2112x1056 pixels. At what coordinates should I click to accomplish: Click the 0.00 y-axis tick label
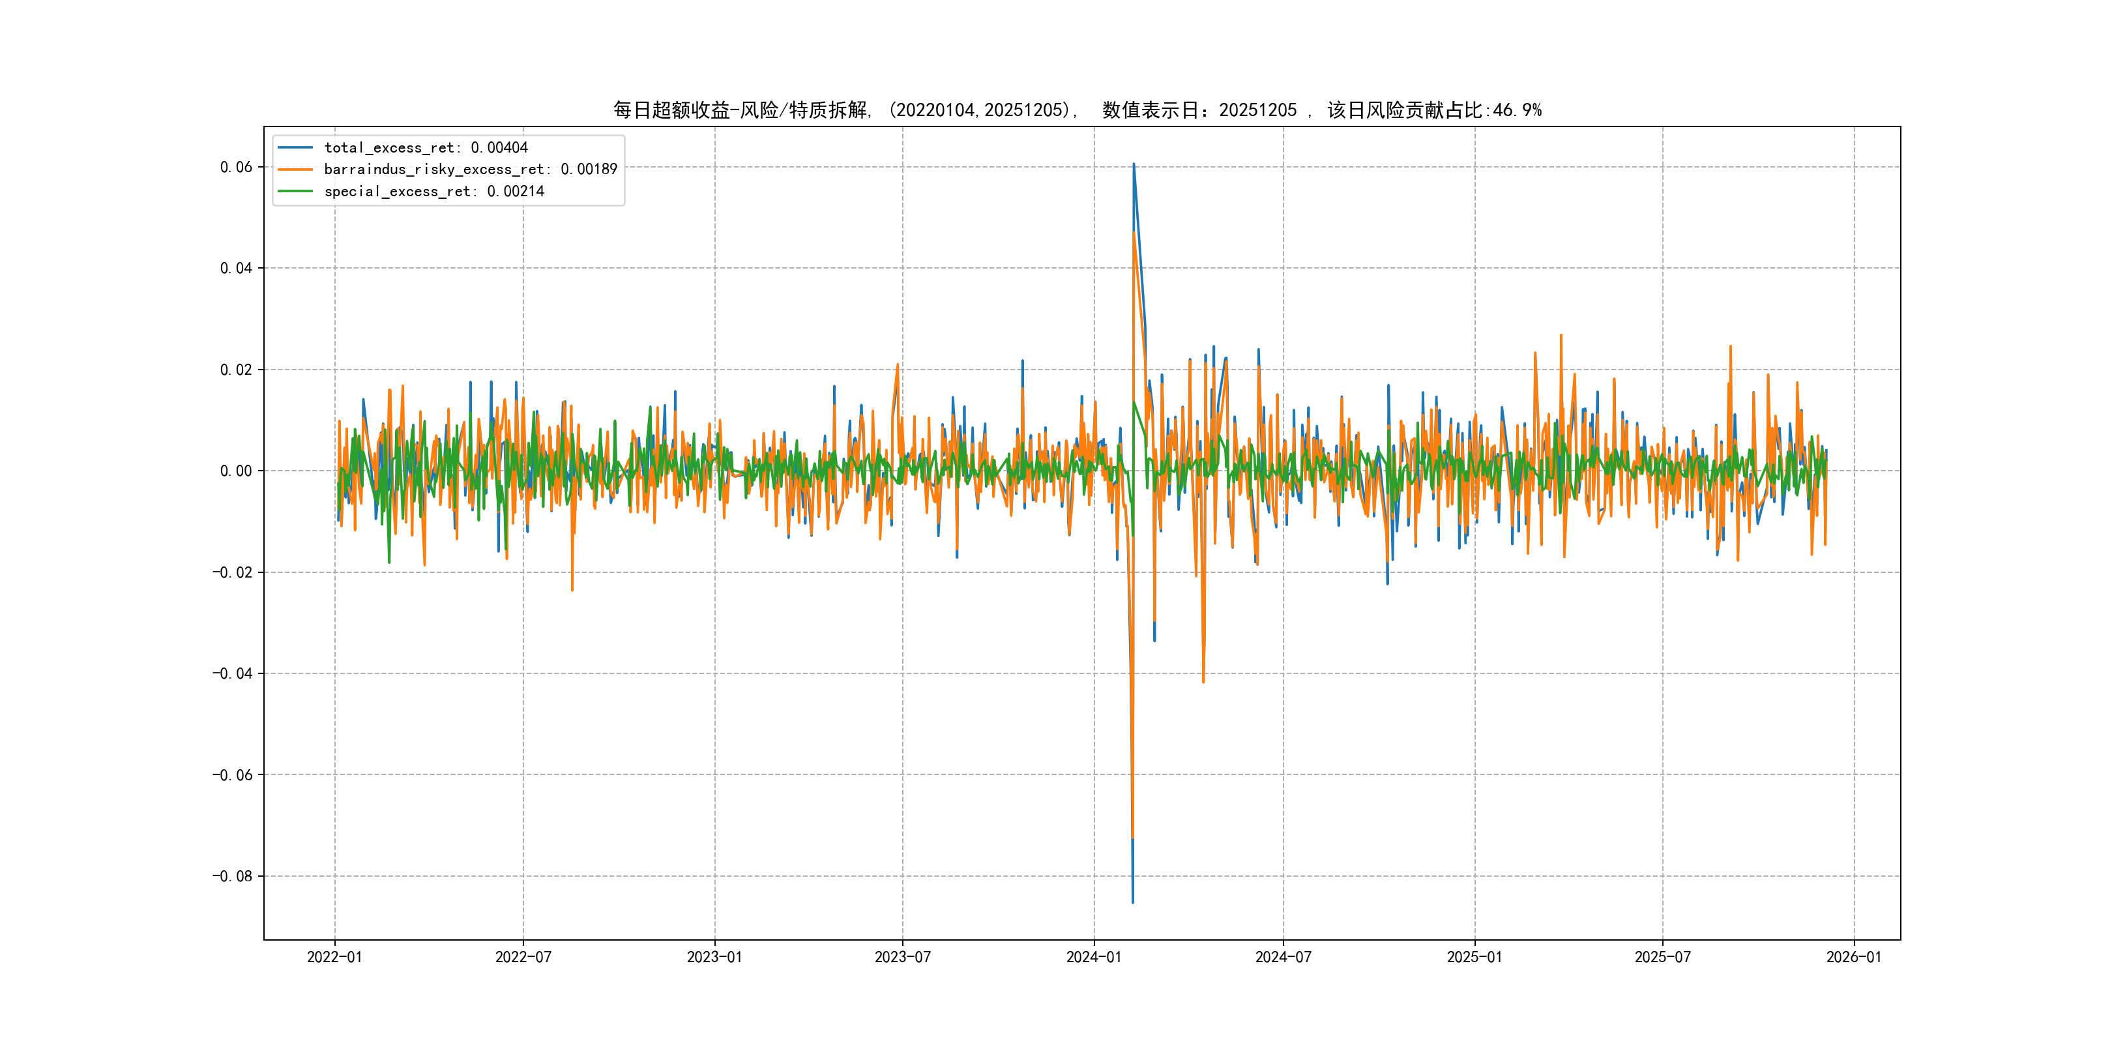click(236, 471)
